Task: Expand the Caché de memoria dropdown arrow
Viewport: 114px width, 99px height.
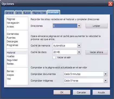Action: 79,45
